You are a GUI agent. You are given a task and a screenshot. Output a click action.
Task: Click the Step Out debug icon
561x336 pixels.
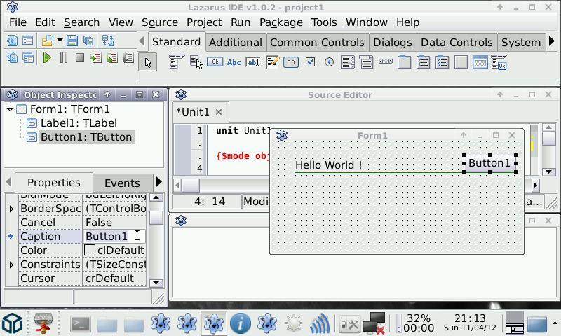[128, 57]
